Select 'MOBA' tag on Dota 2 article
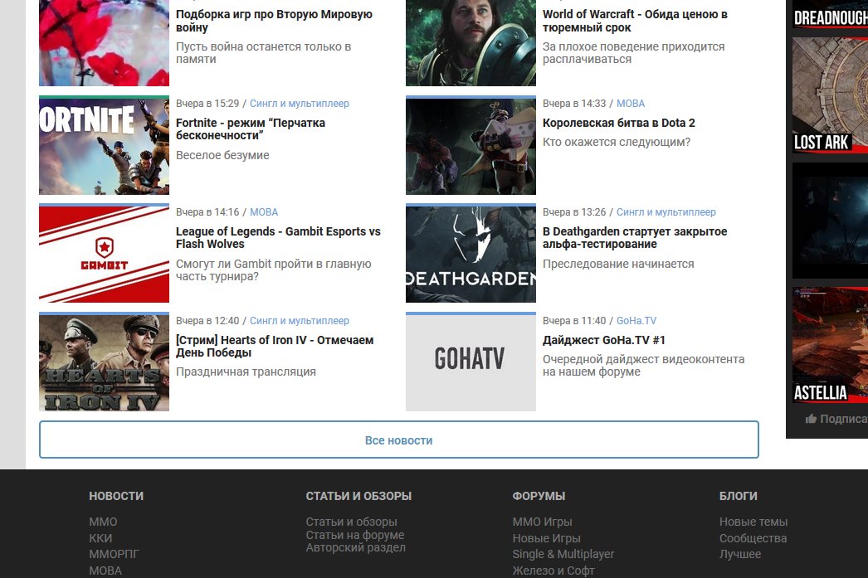 click(x=631, y=104)
